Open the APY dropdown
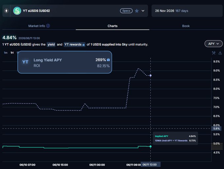The width and height of the screenshot is (224, 169). (x=213, y=44)
